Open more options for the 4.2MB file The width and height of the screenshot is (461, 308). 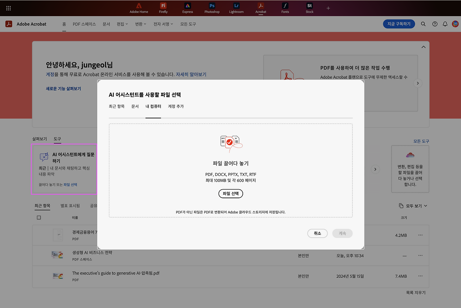(420, 235)
